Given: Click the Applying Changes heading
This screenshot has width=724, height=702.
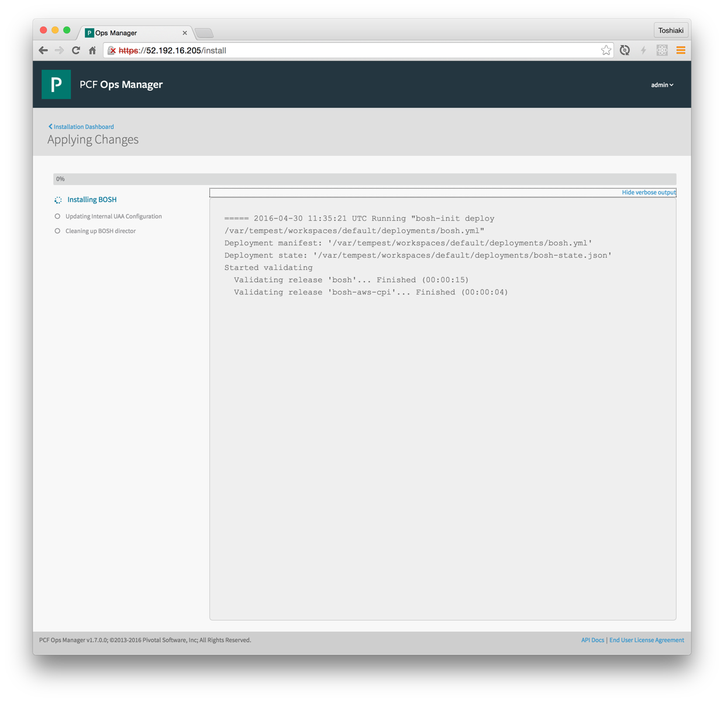Looking at the screenshot, I should click(x=93, y=139).
